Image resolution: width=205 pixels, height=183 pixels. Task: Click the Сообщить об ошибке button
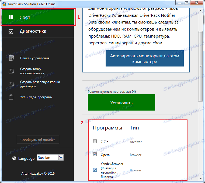coord(38,140)
